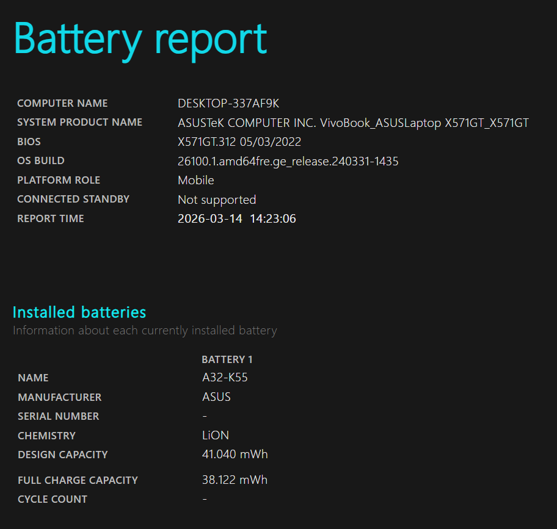Click the Battery report title heading
Viewport: 557px width, 529px height.
pyautogui.click(x=140, y=39)
